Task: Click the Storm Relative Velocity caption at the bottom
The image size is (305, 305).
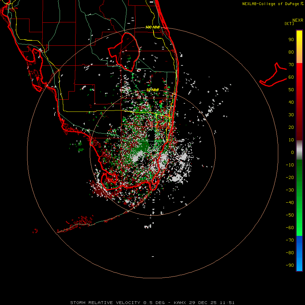Action: tap(152, 303)
